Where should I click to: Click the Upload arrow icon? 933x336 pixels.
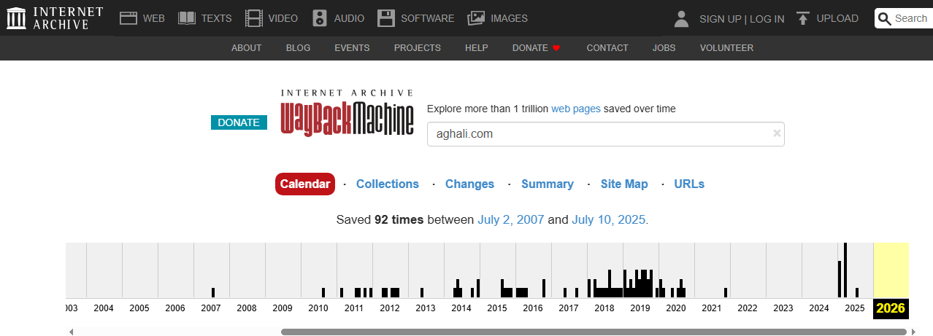pyautogui.click(x=803, y=18)
